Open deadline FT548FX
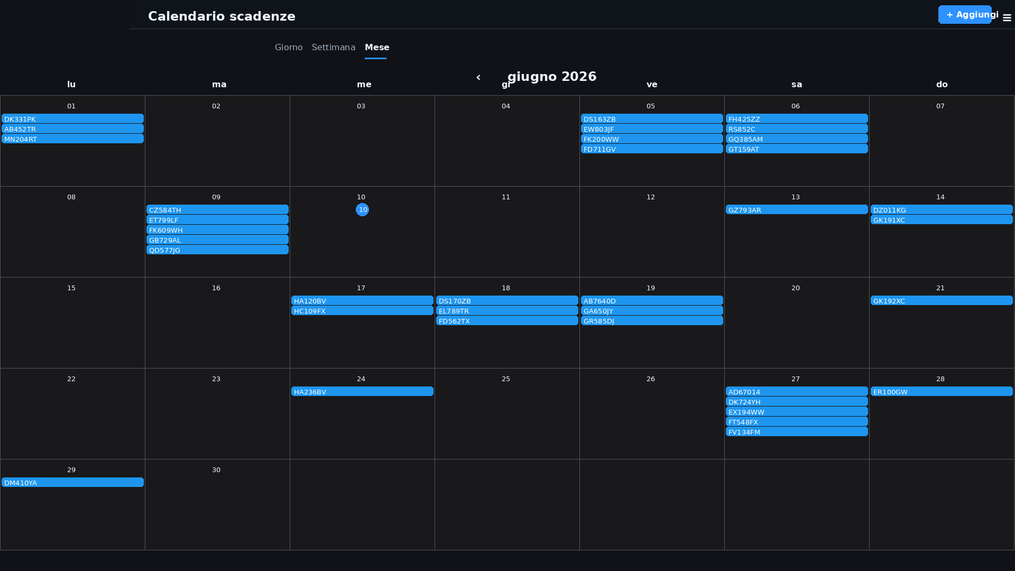 pos(797,422)
